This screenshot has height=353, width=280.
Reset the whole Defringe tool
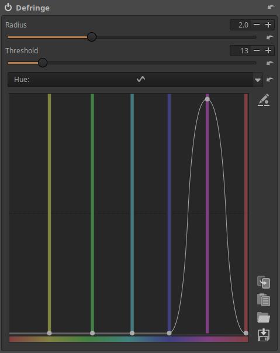point(271,7)
